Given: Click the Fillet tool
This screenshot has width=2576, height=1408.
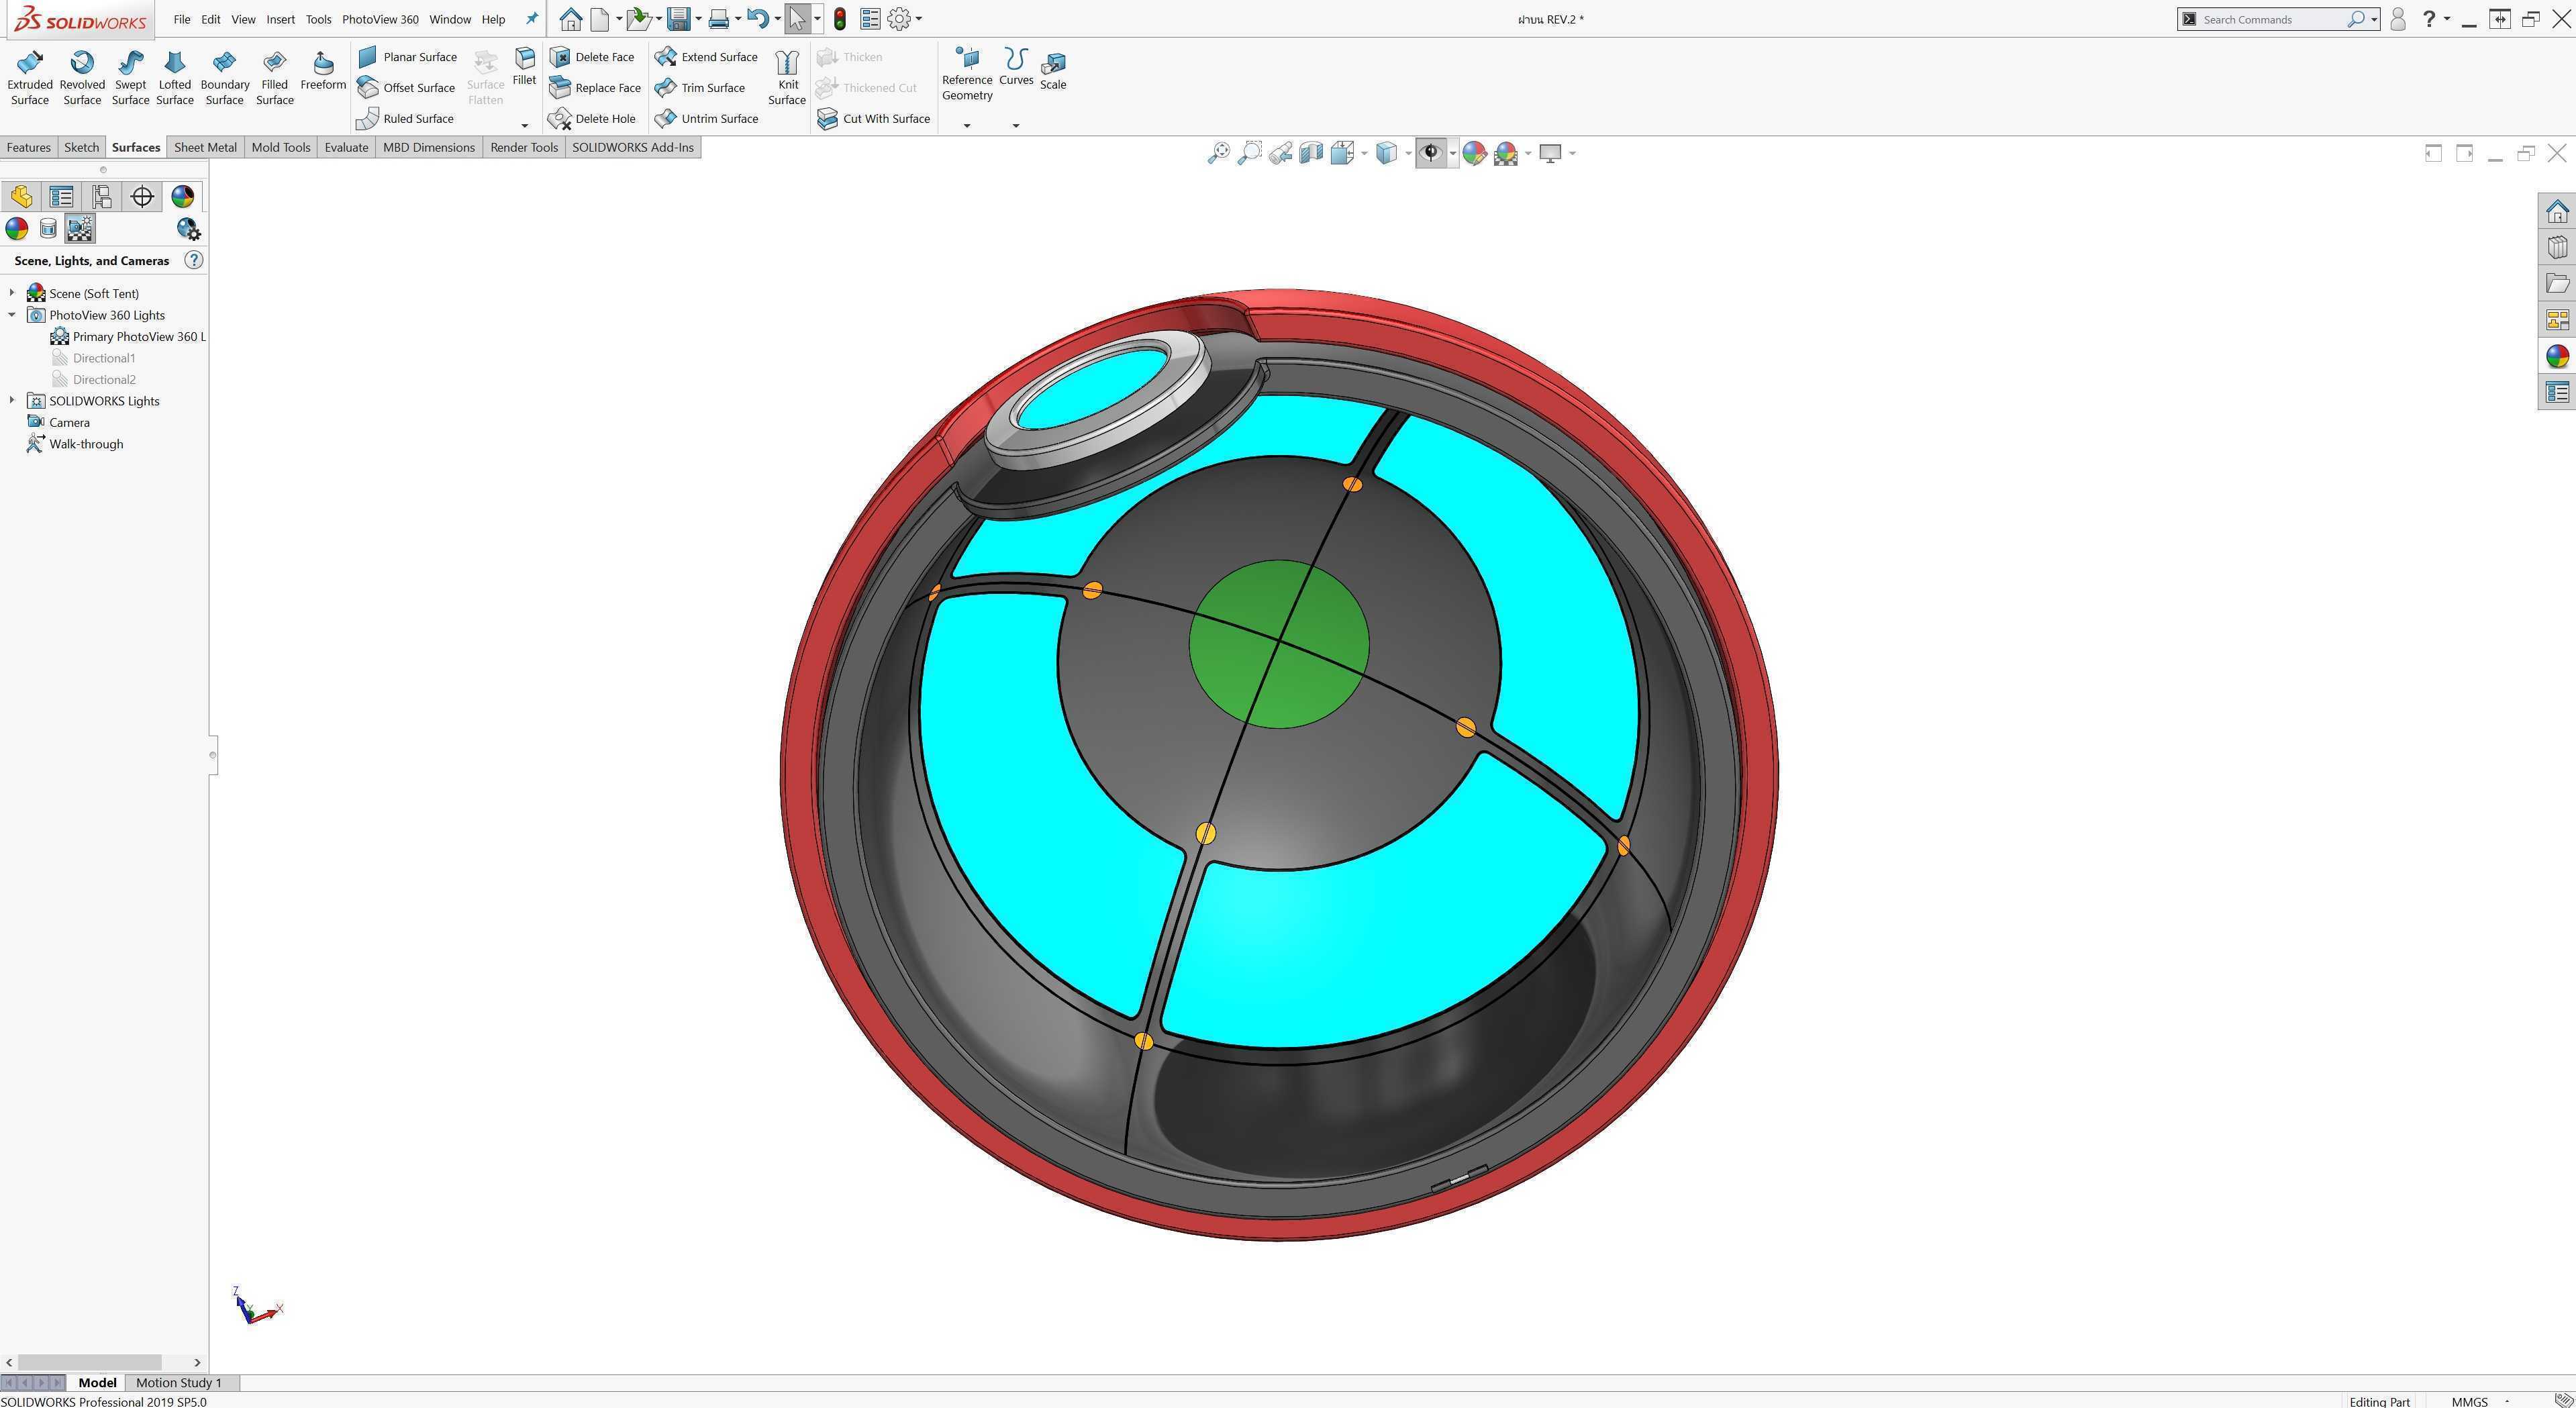Looking at the screenshot, I should [x=524, y=66].
